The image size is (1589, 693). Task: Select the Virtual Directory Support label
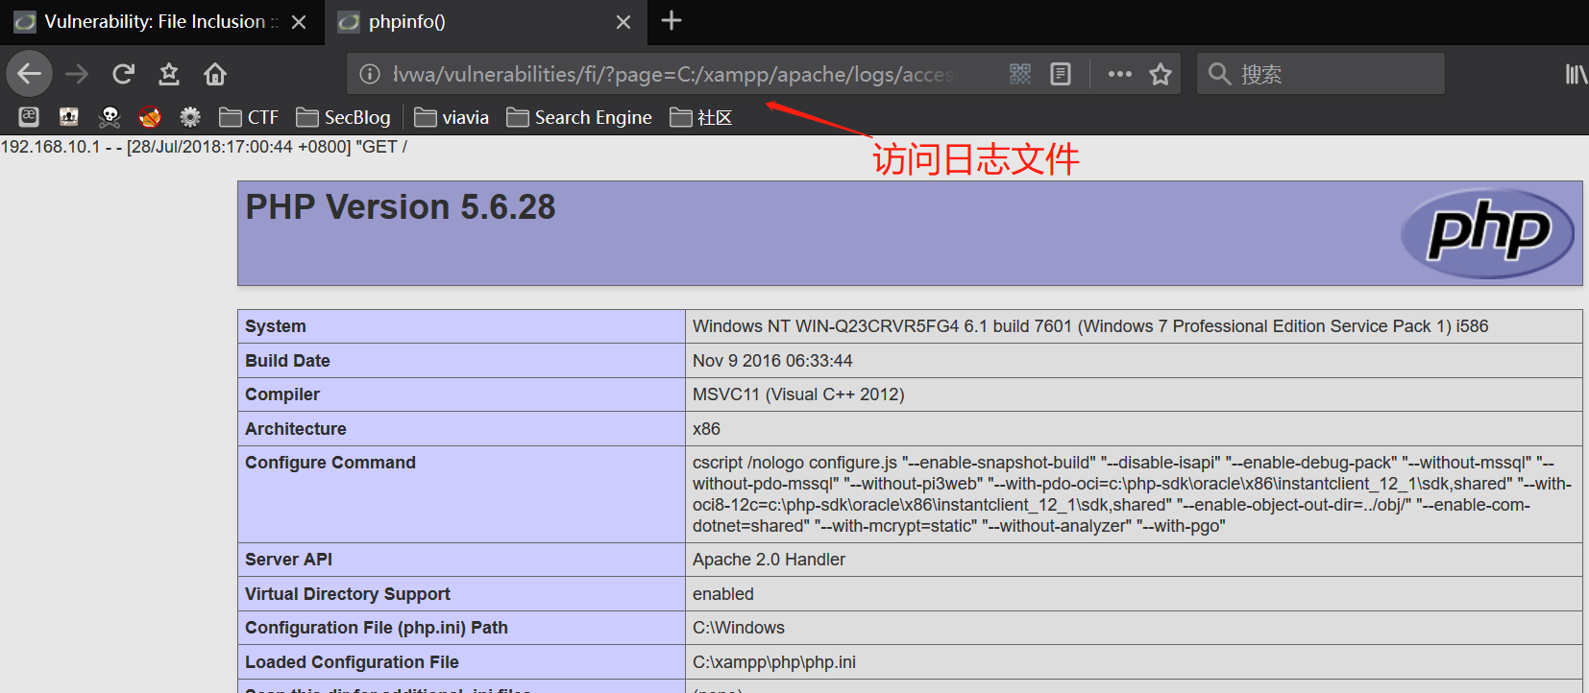[x=348, y=594]
